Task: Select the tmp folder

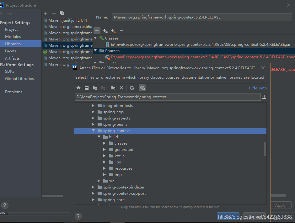Action: coord(115,175)
